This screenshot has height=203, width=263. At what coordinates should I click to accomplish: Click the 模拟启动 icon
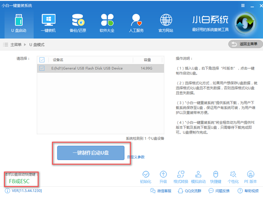pyautogui.click(x=199, y=177)
